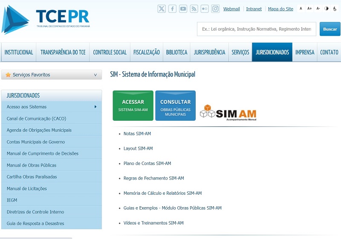
Task: Increase font size with A+ icon
Action: (309, 9)
